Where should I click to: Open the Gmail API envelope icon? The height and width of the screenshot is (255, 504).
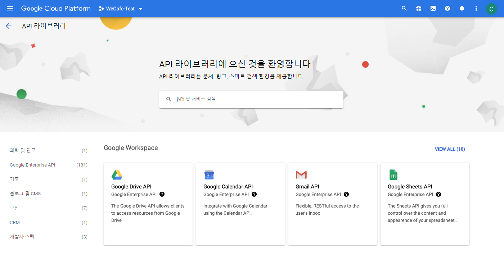(301, 175)
